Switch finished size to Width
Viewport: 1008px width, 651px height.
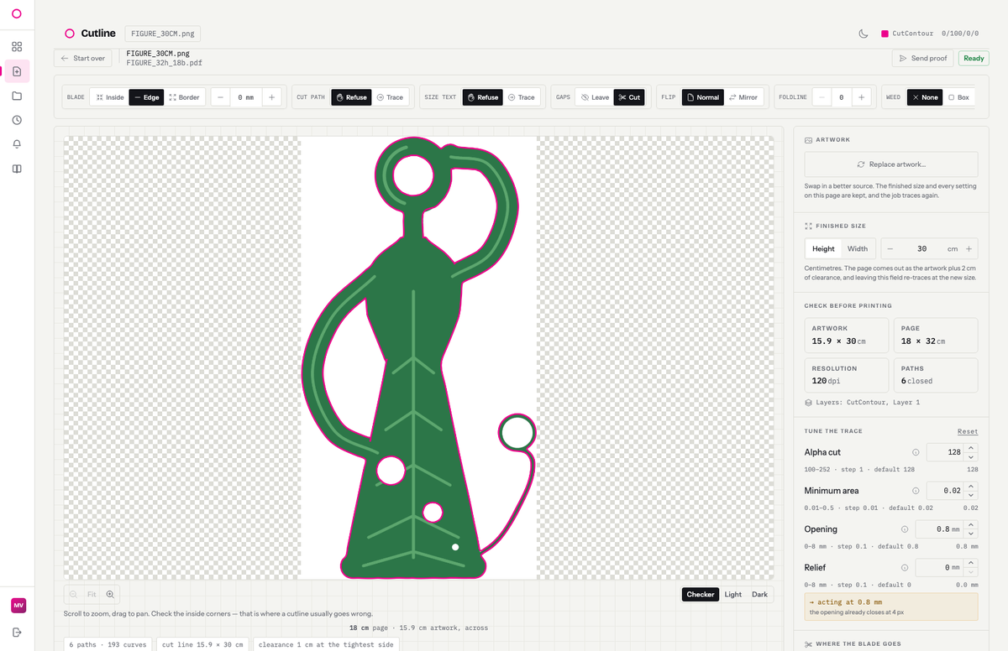pyautogui.click(x=858, y=249)
